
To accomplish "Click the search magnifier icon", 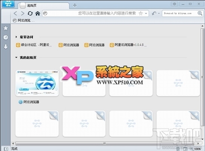I will pyautogui.click(x=200, y=13).
